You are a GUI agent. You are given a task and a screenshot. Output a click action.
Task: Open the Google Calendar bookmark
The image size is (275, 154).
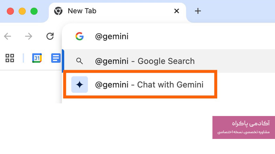37,58
